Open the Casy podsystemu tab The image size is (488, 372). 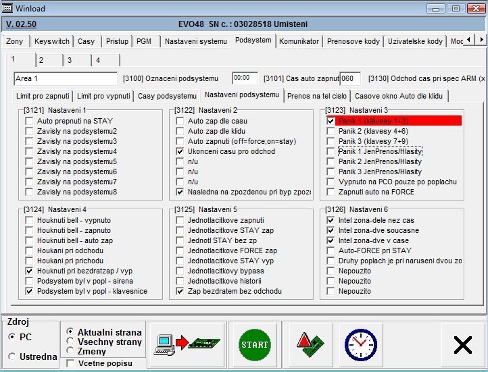click(166, 96)
